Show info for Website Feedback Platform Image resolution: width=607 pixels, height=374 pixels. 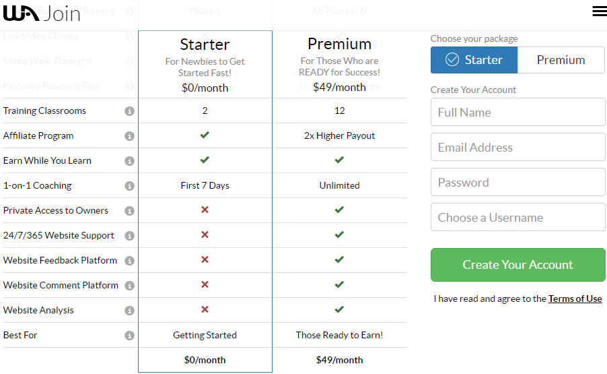tap(129, 261)
